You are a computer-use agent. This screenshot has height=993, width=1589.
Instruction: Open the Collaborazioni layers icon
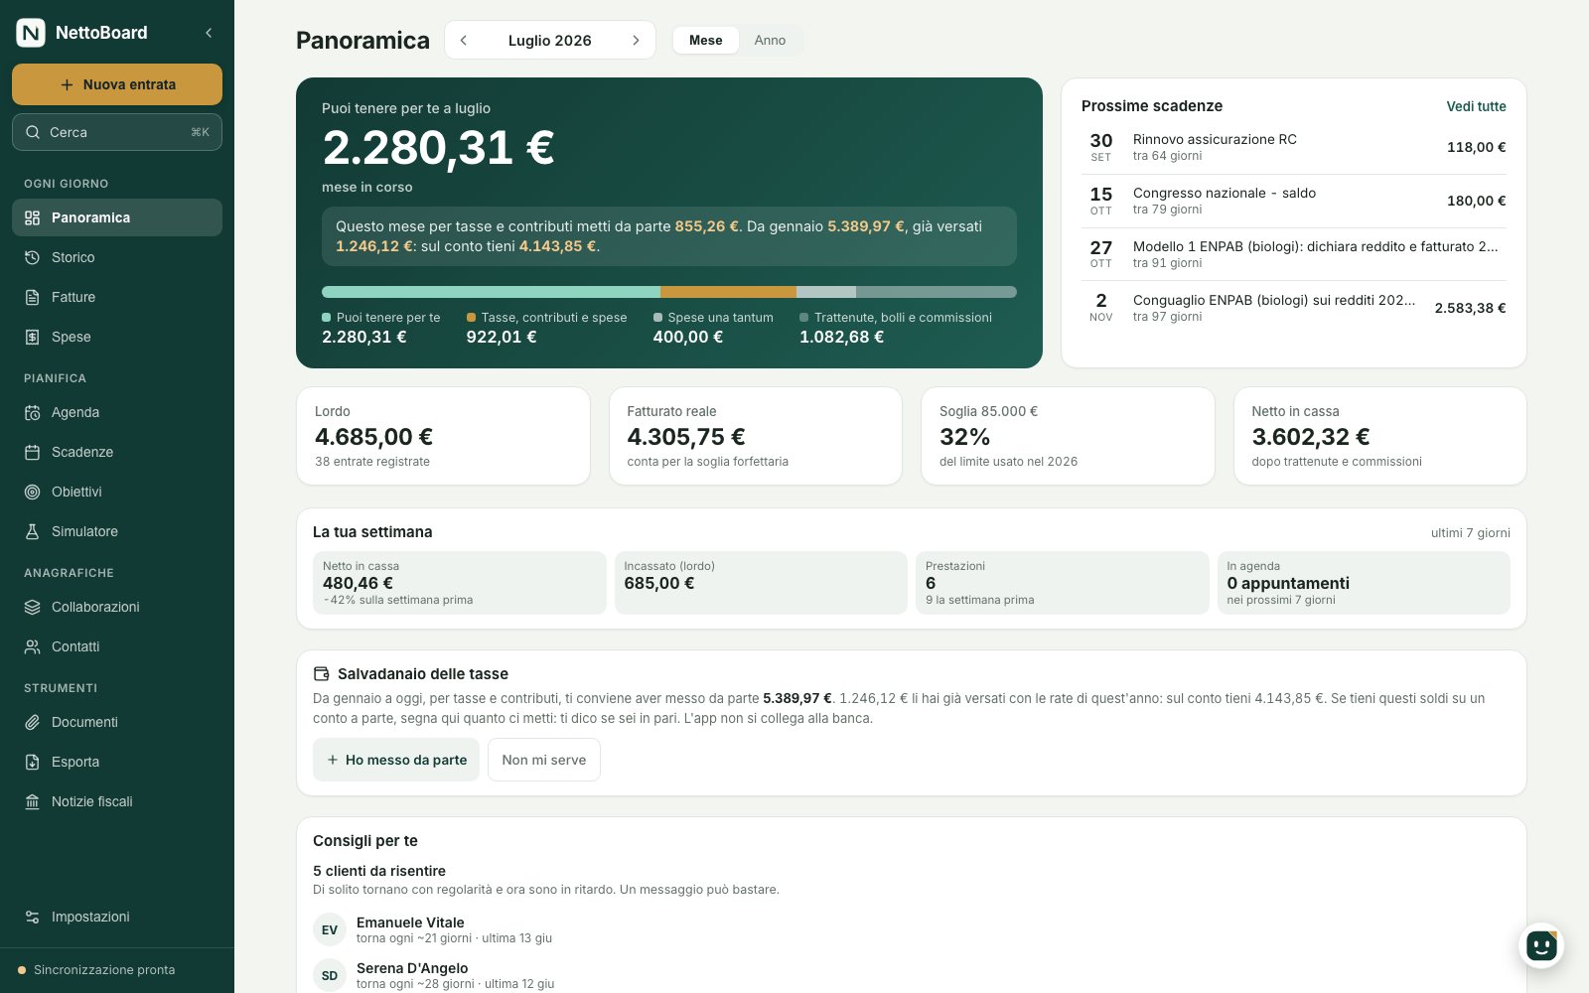coord(32,607)
